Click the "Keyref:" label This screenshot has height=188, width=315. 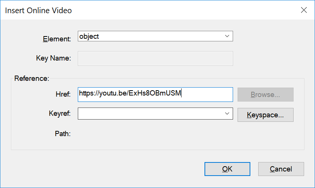[x=60, y=114]
